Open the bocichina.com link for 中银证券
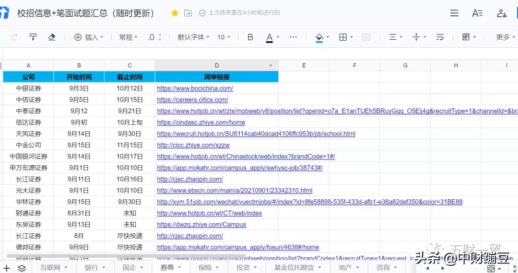518x273 pixels. tap(195, 88)
